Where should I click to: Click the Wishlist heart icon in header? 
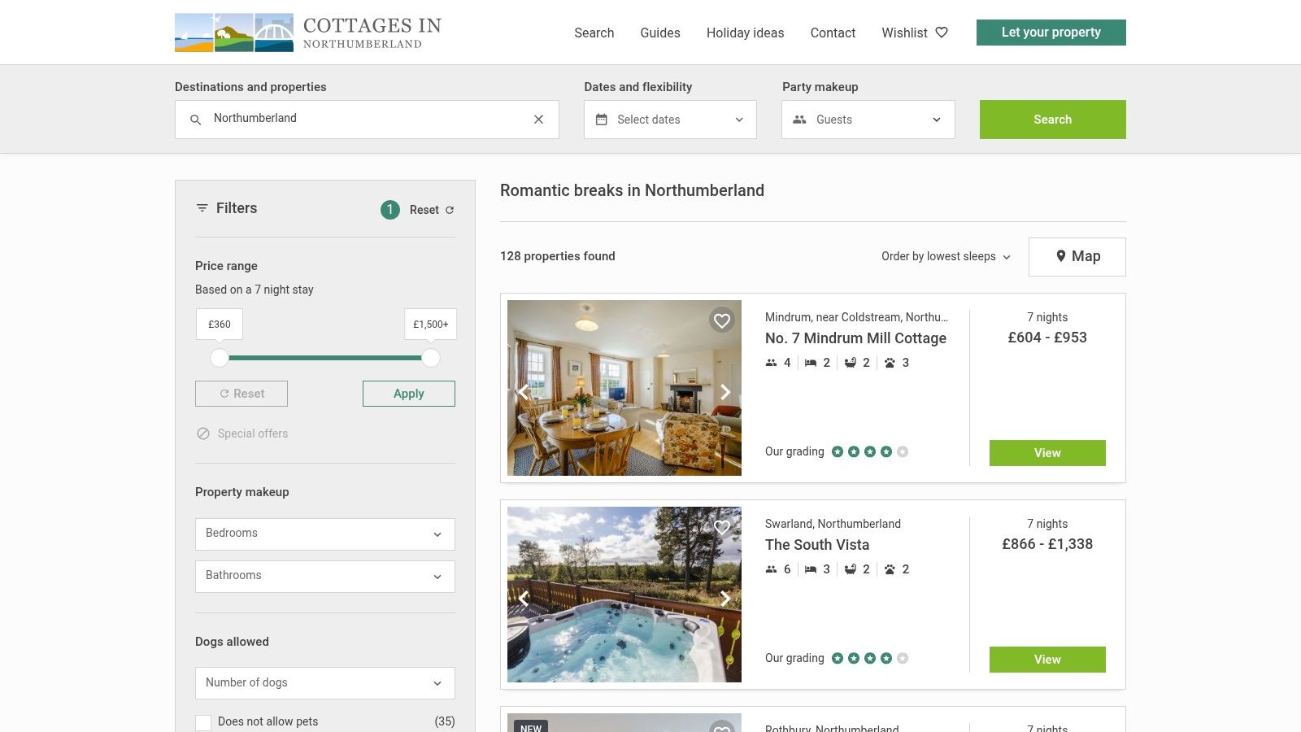[942, 33]
